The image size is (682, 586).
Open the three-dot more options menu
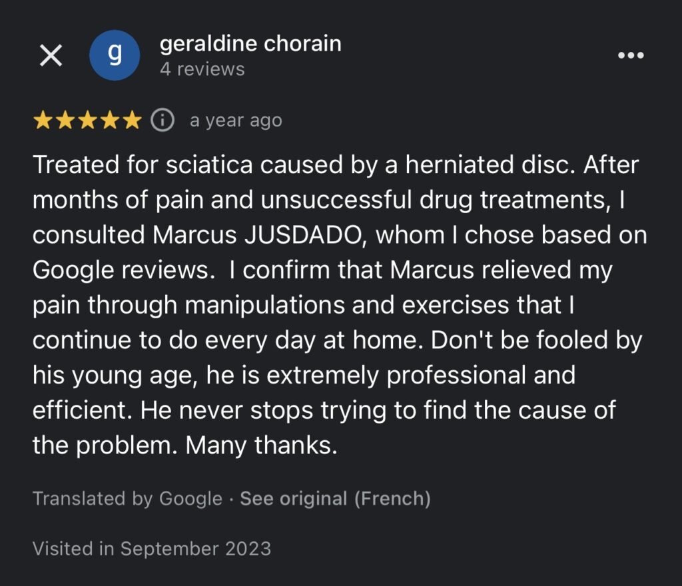[631, 55]
